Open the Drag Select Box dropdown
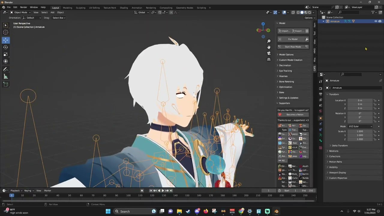Viewport: 384px width, 216px height. click(x=58, y=18)
